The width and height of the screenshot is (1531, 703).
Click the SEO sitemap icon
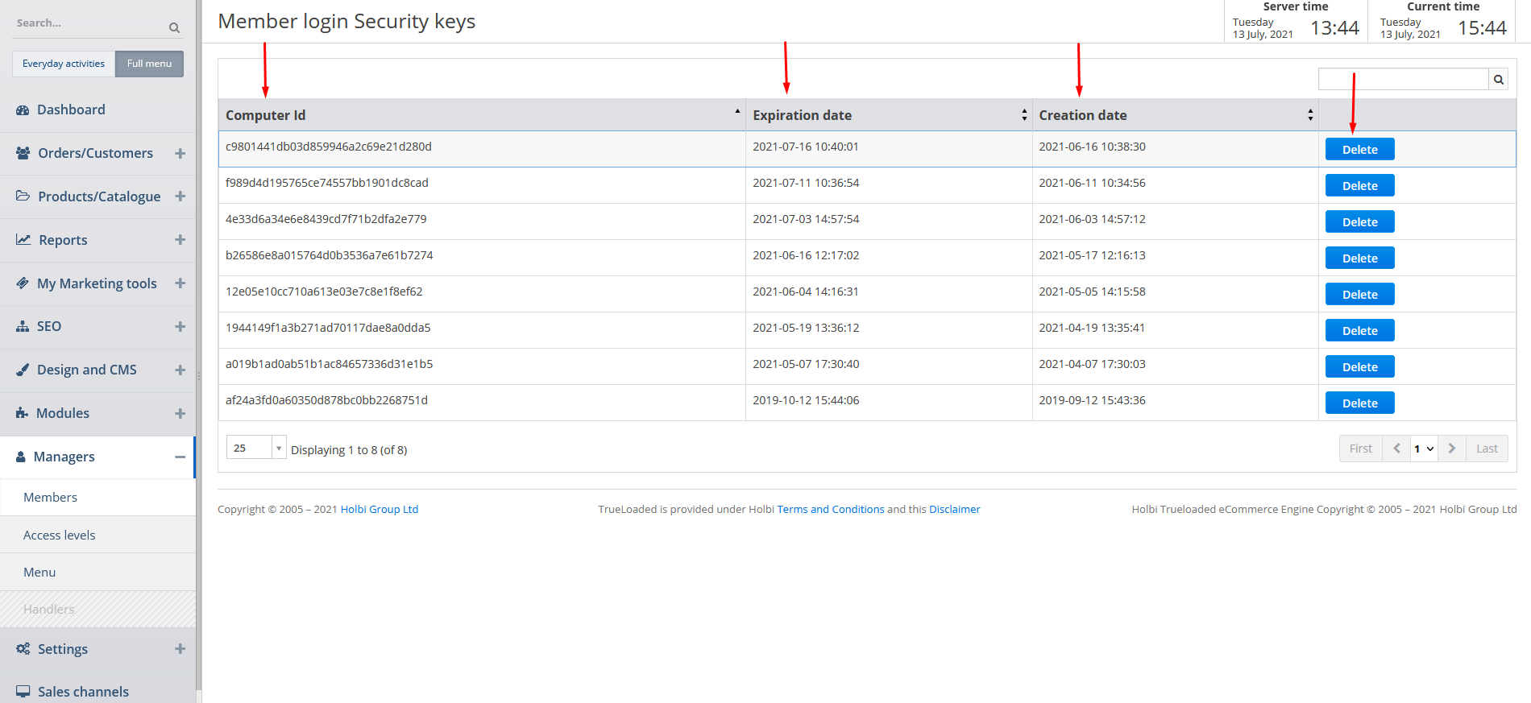point(23,327)
